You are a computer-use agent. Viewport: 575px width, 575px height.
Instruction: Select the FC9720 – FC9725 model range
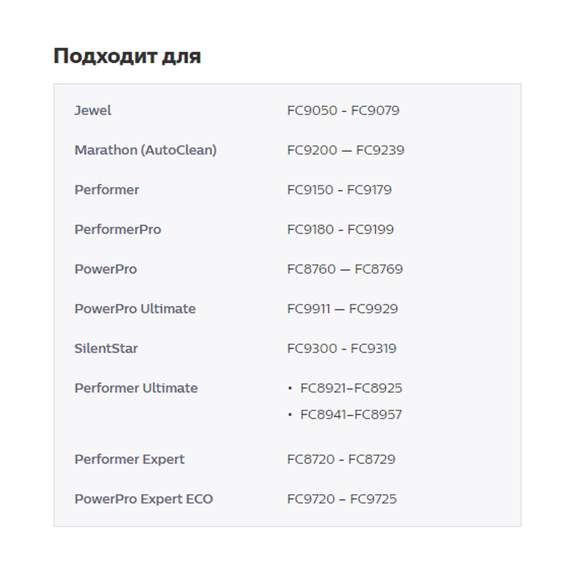(x=342, y=499)
